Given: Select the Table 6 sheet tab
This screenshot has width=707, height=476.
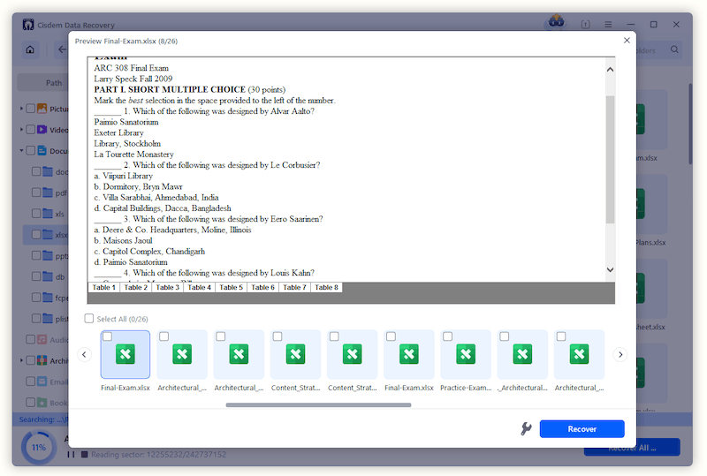Looking at the screenshot, I should point(262,288).
